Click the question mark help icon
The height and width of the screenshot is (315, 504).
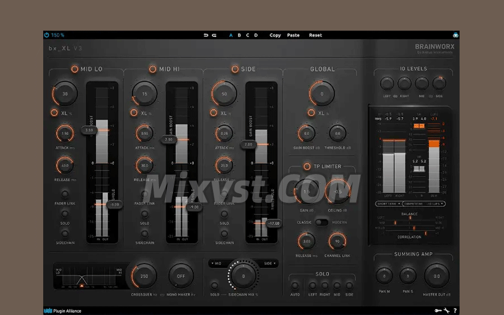pyautogui.click(x=455, y=311)
